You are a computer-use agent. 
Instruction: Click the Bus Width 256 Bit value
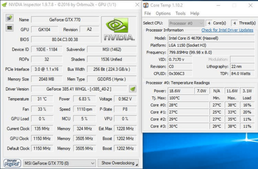pos(112,69)
